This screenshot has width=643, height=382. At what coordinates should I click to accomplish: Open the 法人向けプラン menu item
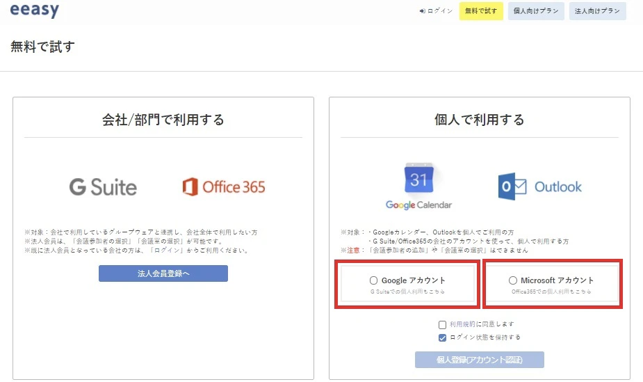click(x=597, y=11)
